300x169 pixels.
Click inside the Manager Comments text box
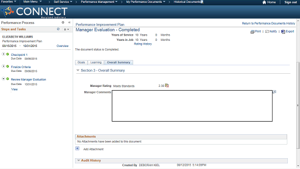pos(192,106)
